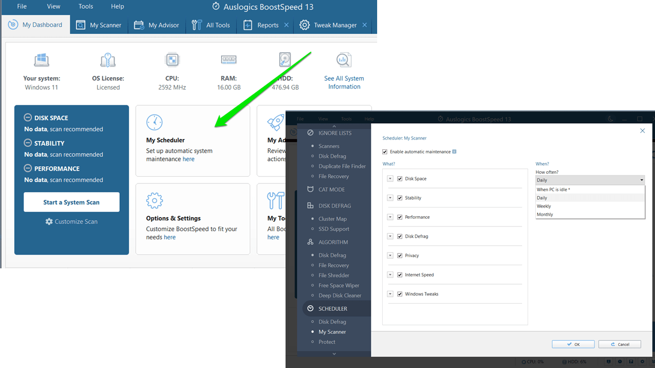
Task: Expand the Disk Space options arrow
Action: coord(390,179)
